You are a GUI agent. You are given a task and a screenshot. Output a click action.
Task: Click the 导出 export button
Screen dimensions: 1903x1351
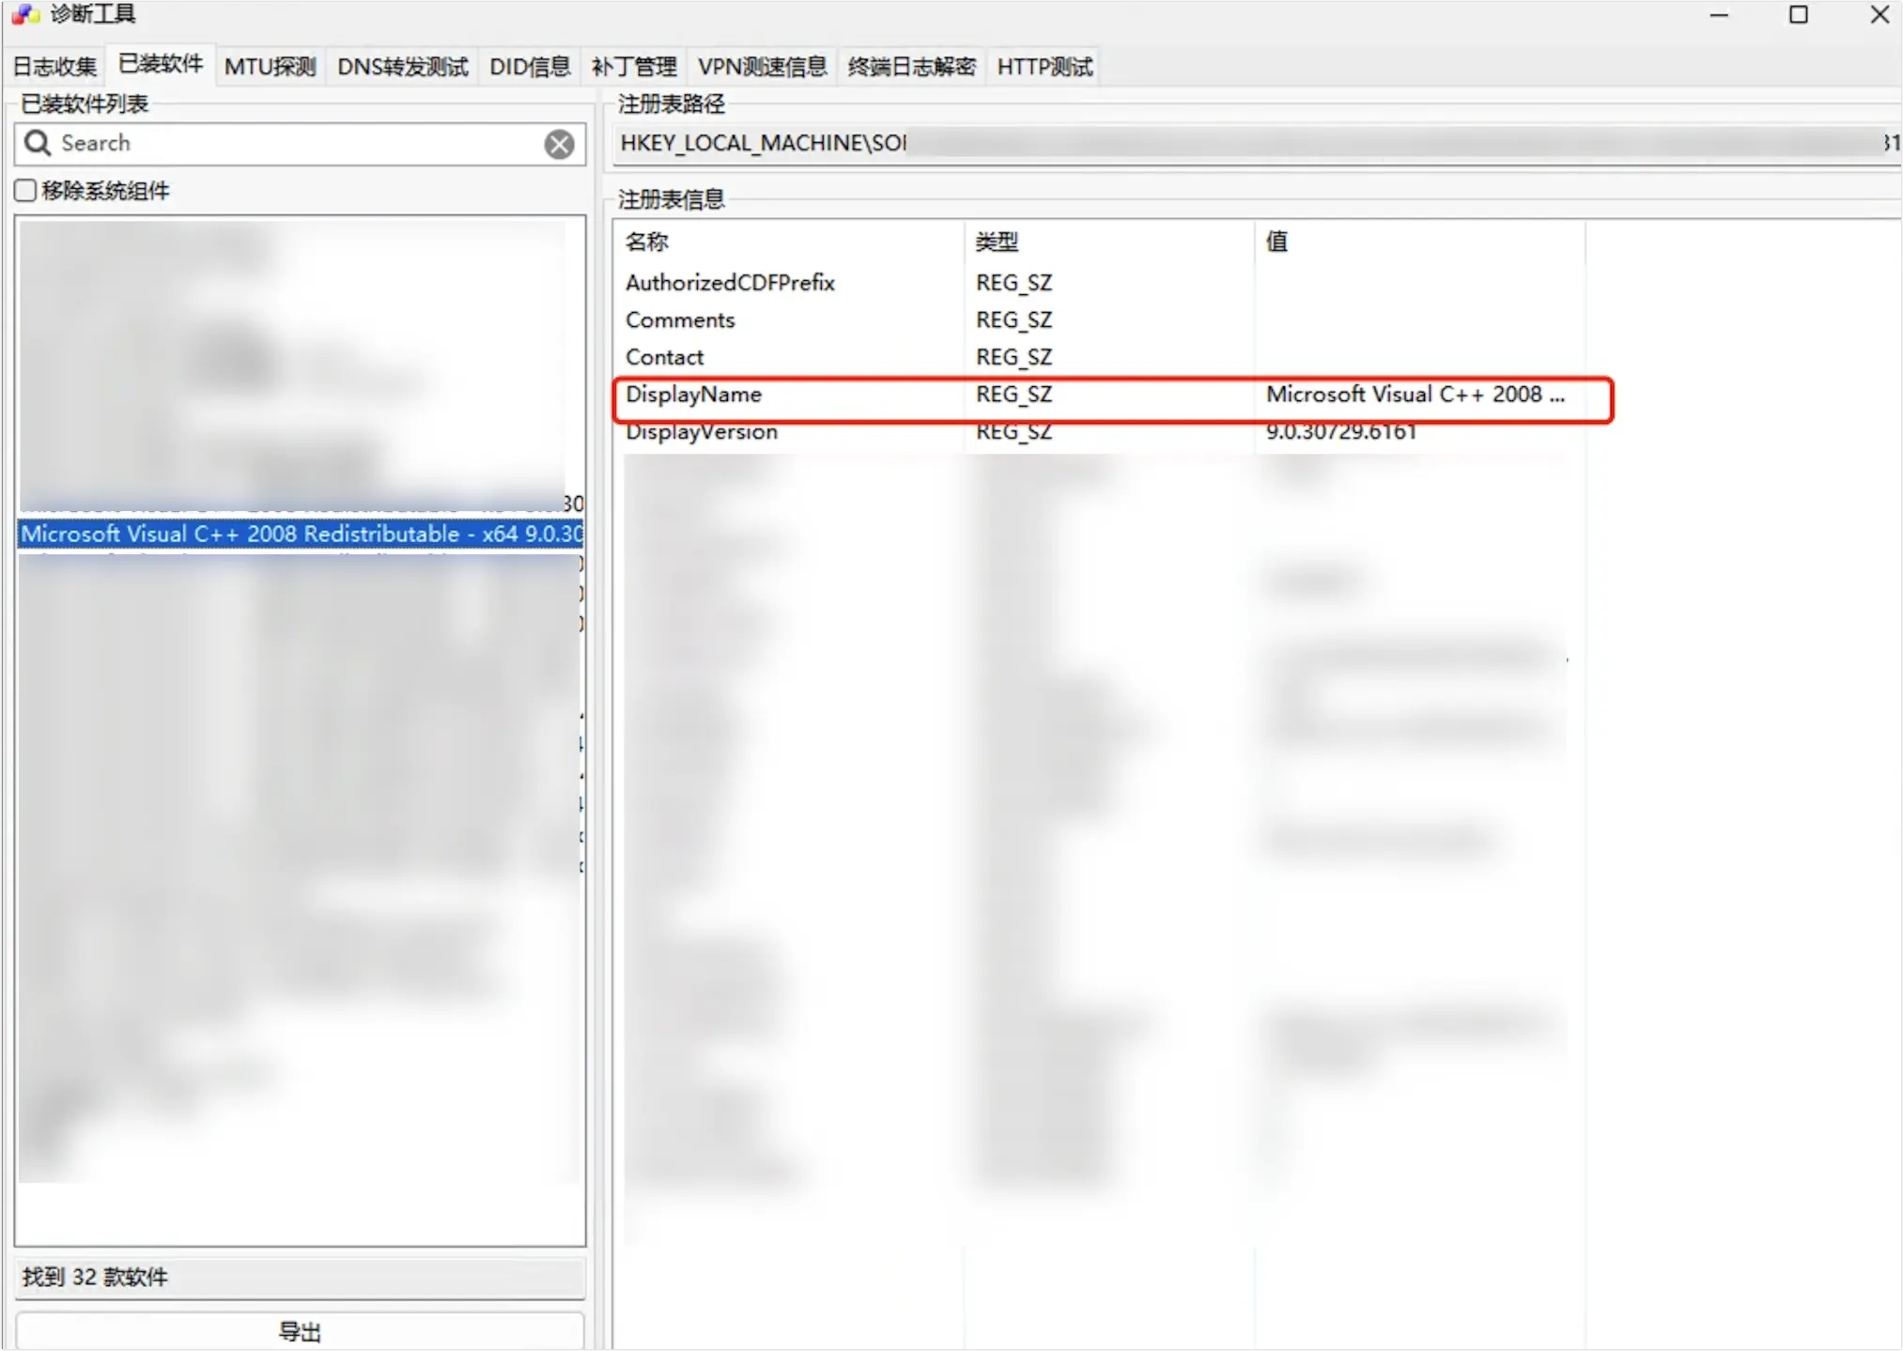[x=300, y=1330]
